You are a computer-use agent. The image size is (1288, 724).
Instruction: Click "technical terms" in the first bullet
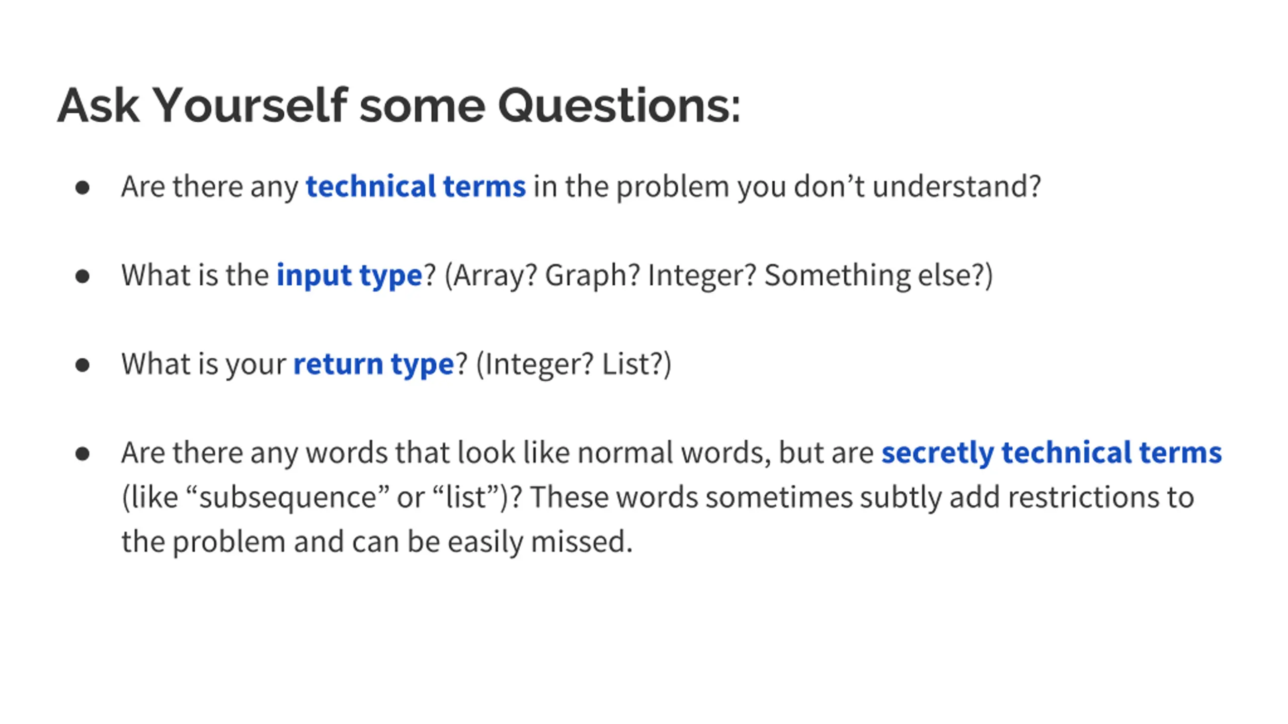416,187
